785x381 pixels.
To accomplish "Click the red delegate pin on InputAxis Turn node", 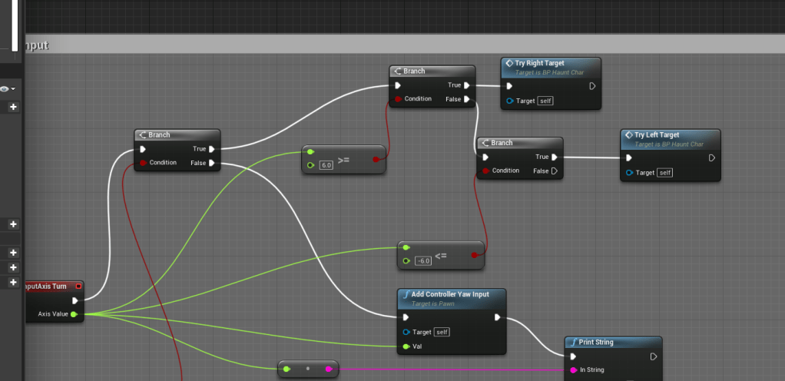I will tap(78, 287).
